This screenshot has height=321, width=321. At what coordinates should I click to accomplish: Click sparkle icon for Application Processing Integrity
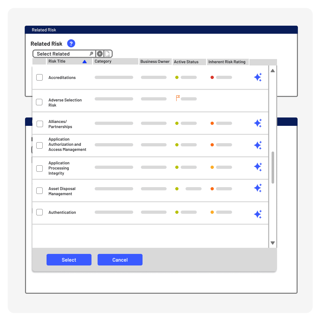258,167
